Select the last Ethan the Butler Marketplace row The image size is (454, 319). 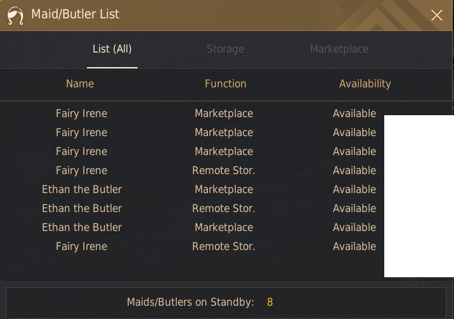point(191,227)
